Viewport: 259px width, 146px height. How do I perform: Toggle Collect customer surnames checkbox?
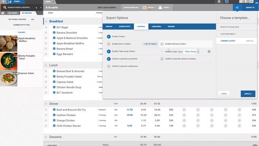(108, 59)
